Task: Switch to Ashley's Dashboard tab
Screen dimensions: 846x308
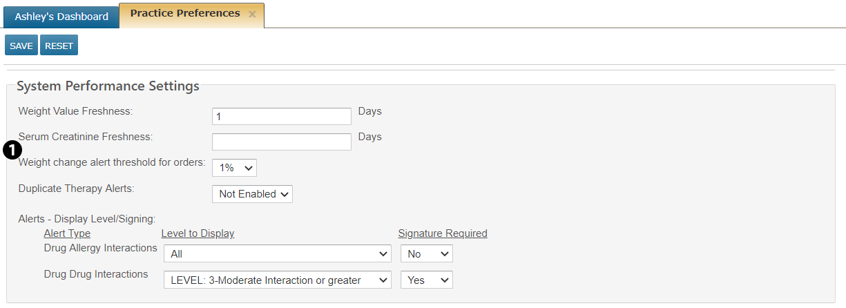Action: click(x=61, y=17)
